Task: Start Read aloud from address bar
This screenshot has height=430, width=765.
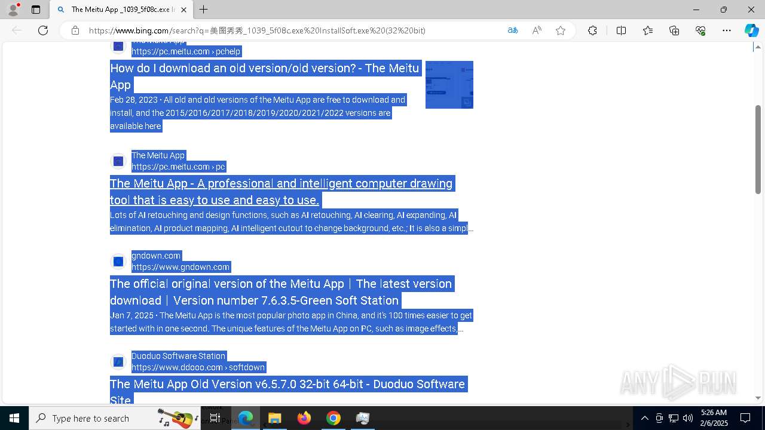Action: click(x=537, y=30)
